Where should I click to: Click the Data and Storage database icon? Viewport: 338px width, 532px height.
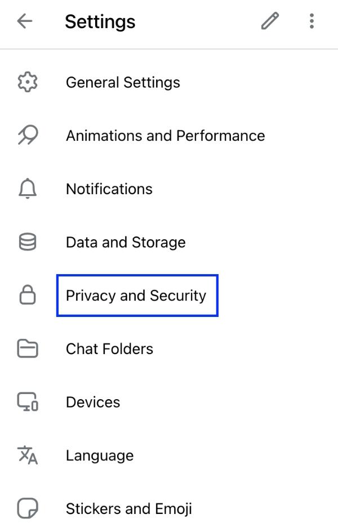[x=28, y=243]
